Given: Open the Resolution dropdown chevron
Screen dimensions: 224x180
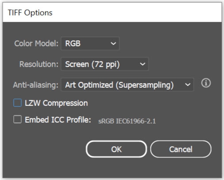Looking at the screenshot, I should pyautogui.click(x=143, y=64).
